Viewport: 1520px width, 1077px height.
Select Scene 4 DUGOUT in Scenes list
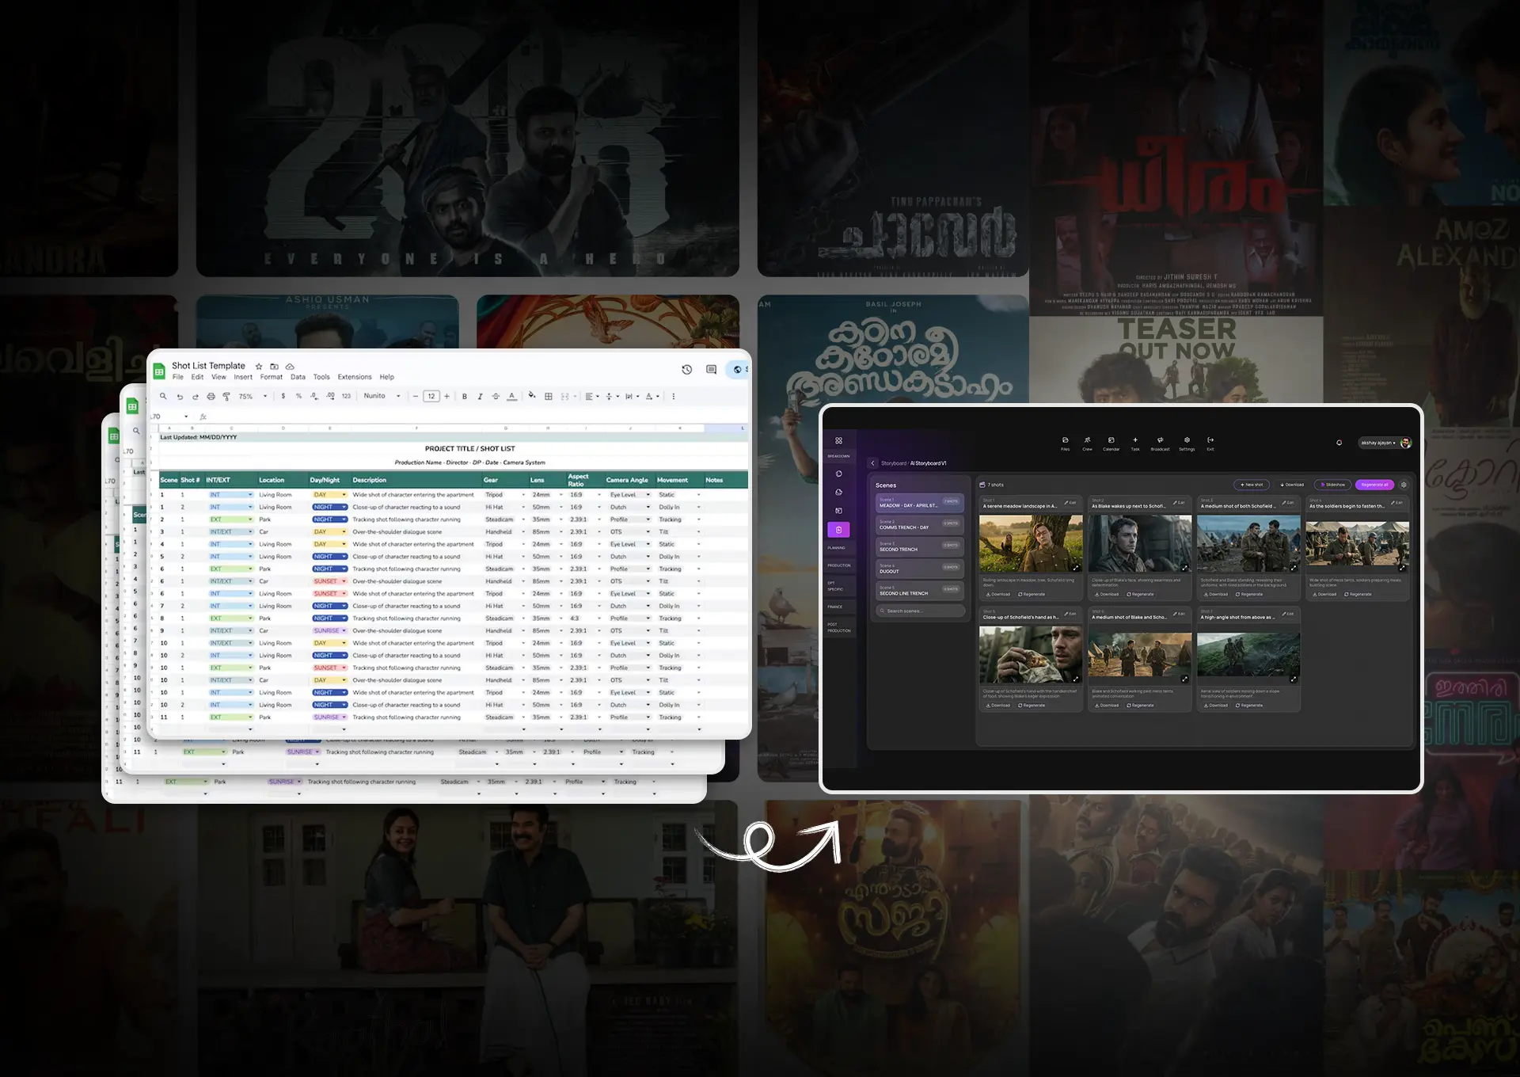[x=920, y=569]
